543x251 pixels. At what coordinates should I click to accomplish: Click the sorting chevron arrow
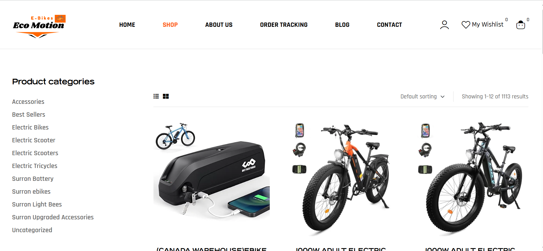[x=443, y=97]
